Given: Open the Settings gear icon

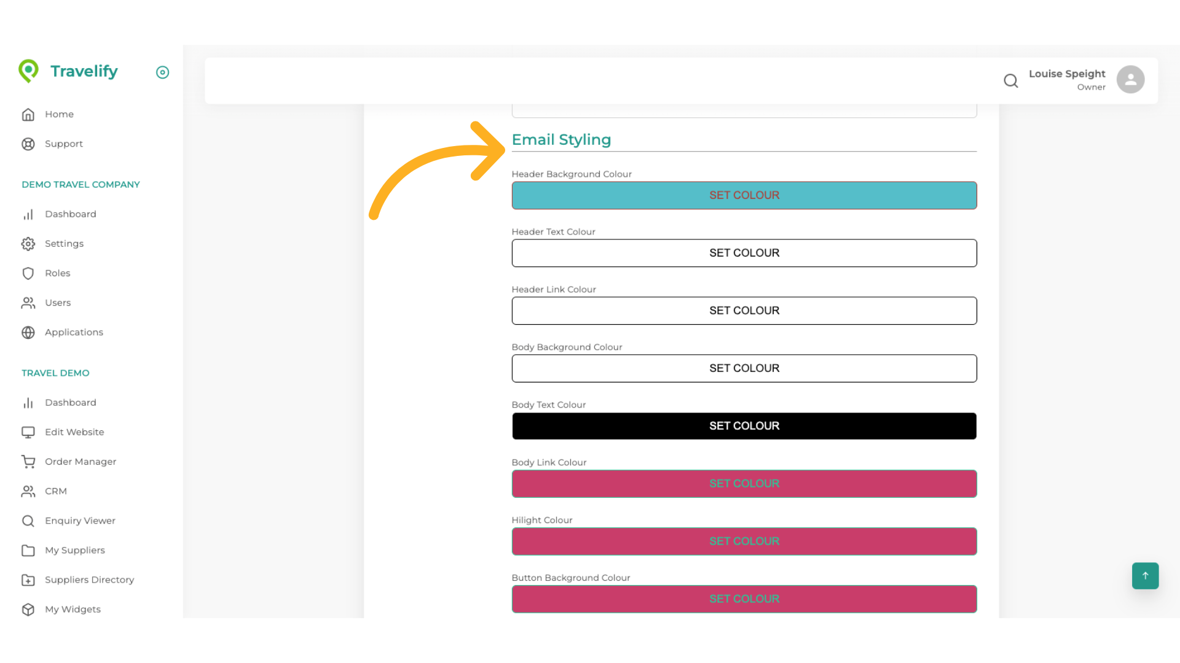Looking at the screenshot, I should click(28, 244).
